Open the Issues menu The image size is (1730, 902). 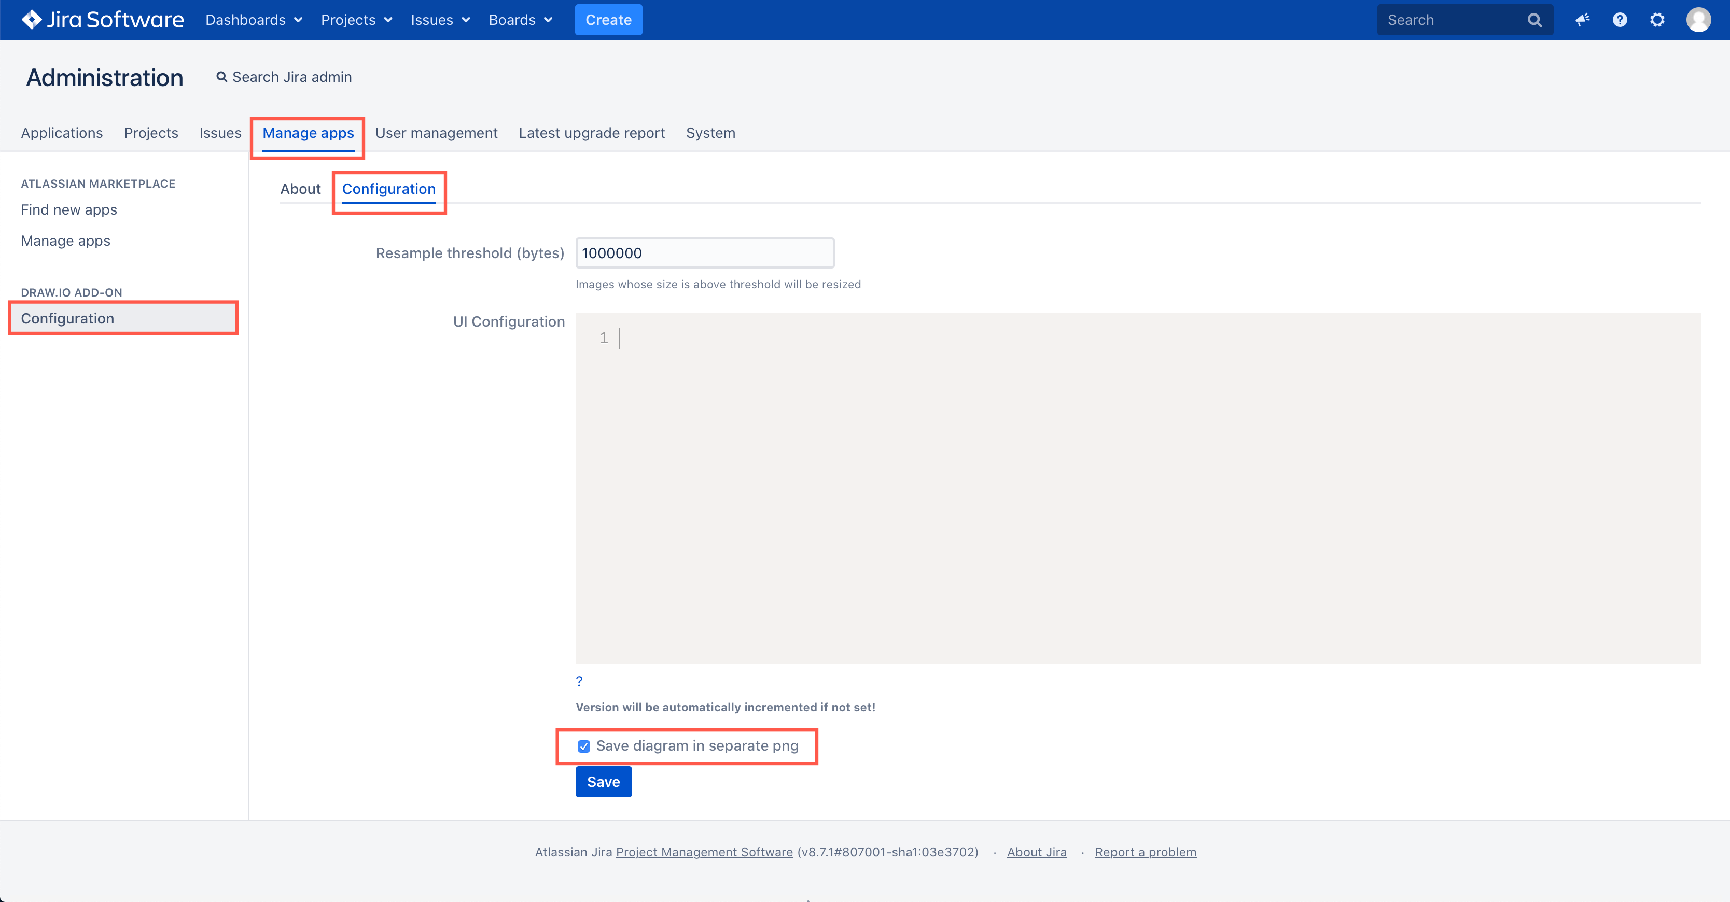[x=440, y=19]
